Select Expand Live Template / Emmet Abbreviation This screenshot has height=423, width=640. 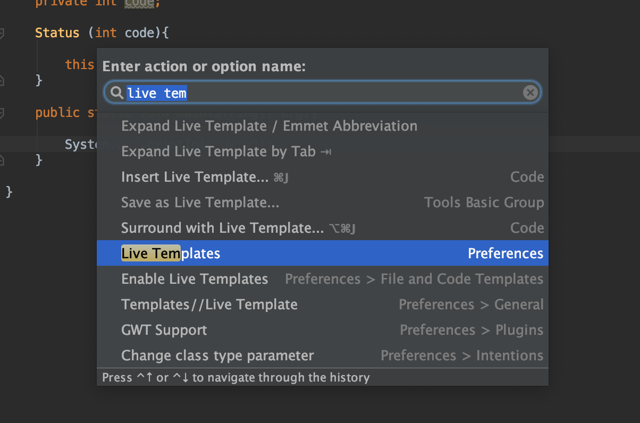pyautogui.click(x=269, y=126)
